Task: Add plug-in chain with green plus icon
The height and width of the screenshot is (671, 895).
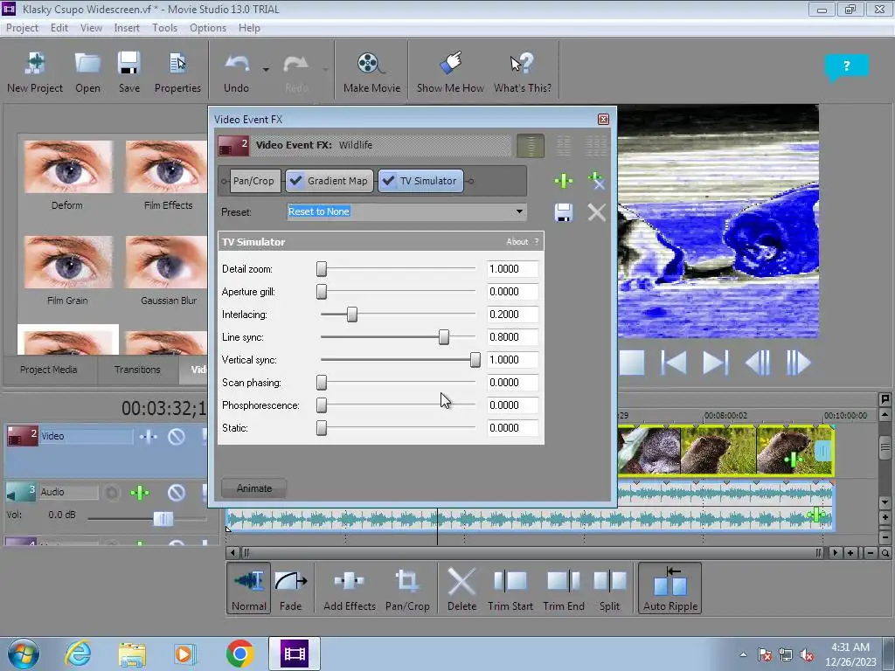Action: (564, 181)
